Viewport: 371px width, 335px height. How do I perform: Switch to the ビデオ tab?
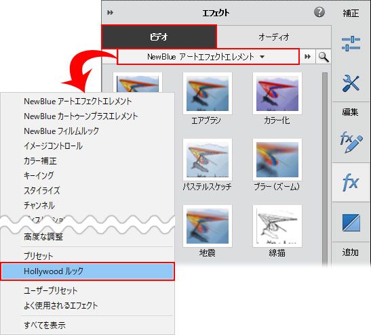click(159, 37)
